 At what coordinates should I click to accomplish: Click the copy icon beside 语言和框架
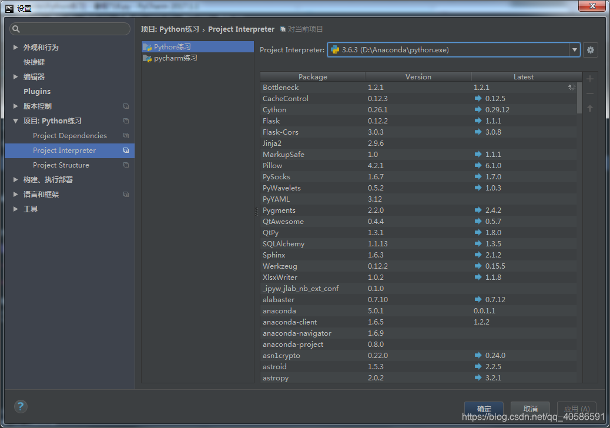[126, 194]
